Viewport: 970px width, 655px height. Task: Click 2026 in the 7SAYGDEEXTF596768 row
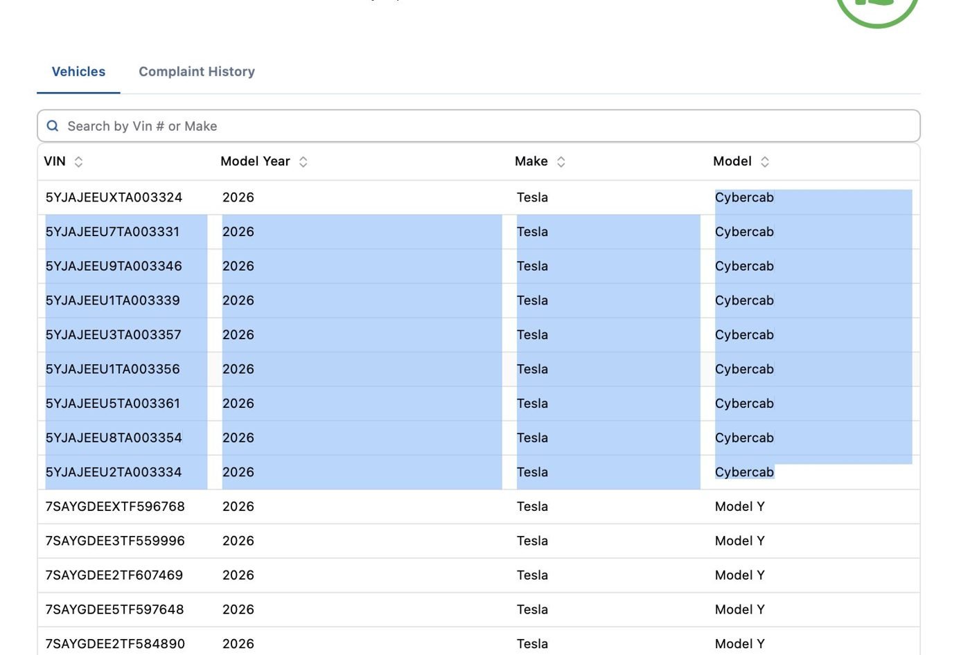pyautogui.click(x=238, y=507)
